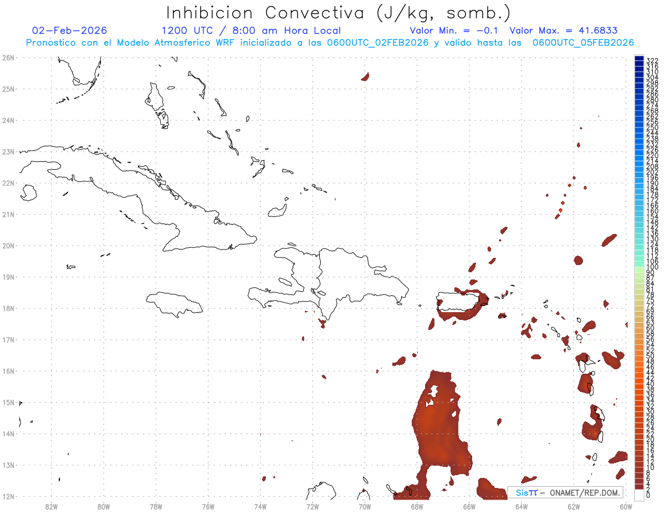Image resolution: width=665 pixels, height=514 pixels.
Task: Click the "20N" latitude label
Action: point(8,246)
